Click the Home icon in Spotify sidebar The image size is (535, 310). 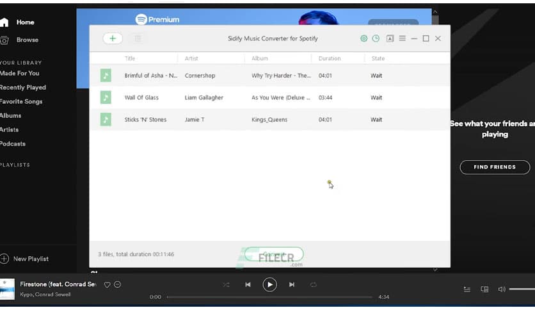point(4,22)
